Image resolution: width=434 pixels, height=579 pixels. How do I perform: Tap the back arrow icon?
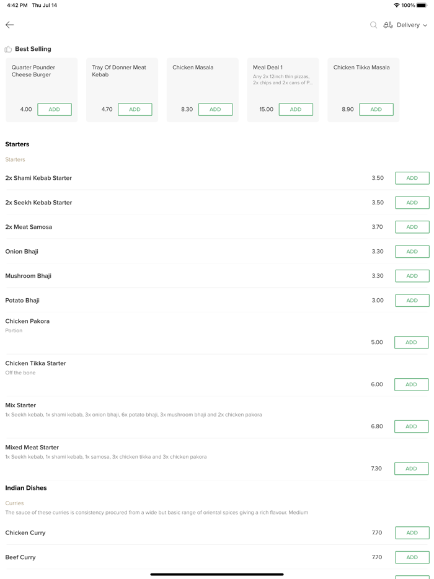[10, 25]
